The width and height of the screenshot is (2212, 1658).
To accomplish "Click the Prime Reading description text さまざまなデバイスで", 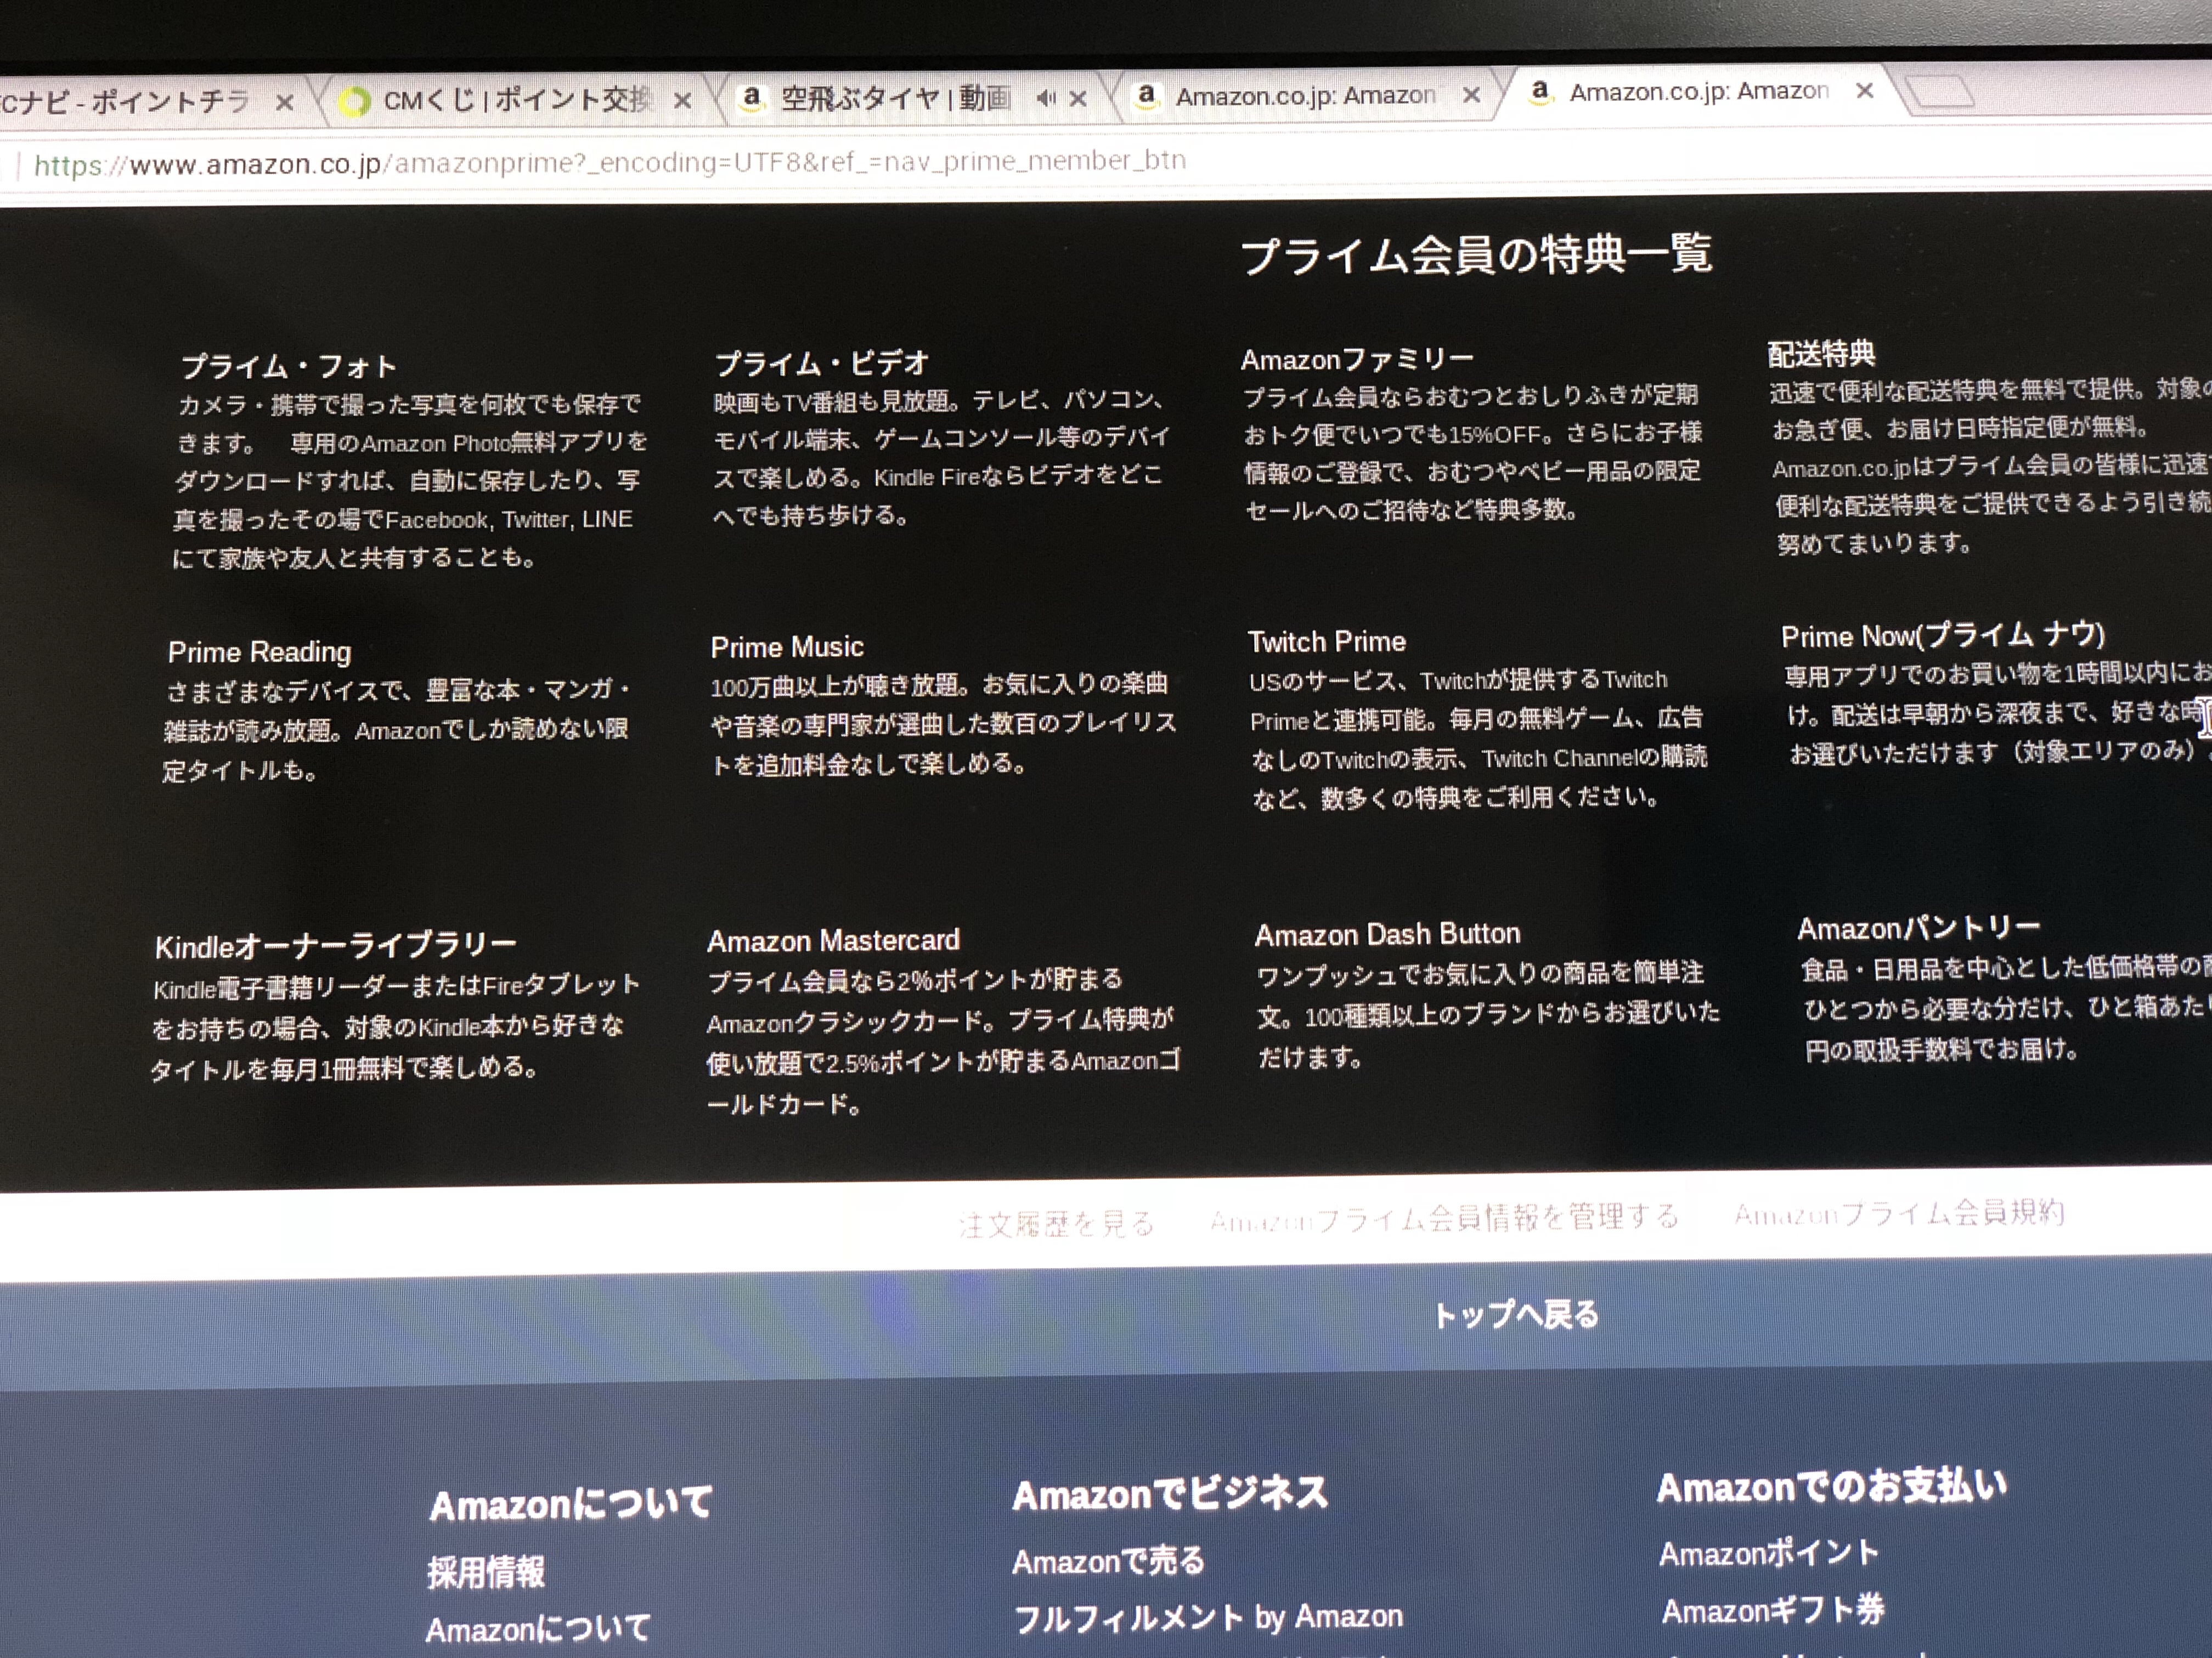I will [397, 730].
